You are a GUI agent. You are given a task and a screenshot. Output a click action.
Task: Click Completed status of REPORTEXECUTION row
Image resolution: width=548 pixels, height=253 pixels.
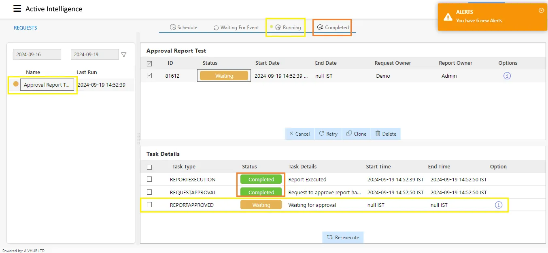[x=261, y=179]
